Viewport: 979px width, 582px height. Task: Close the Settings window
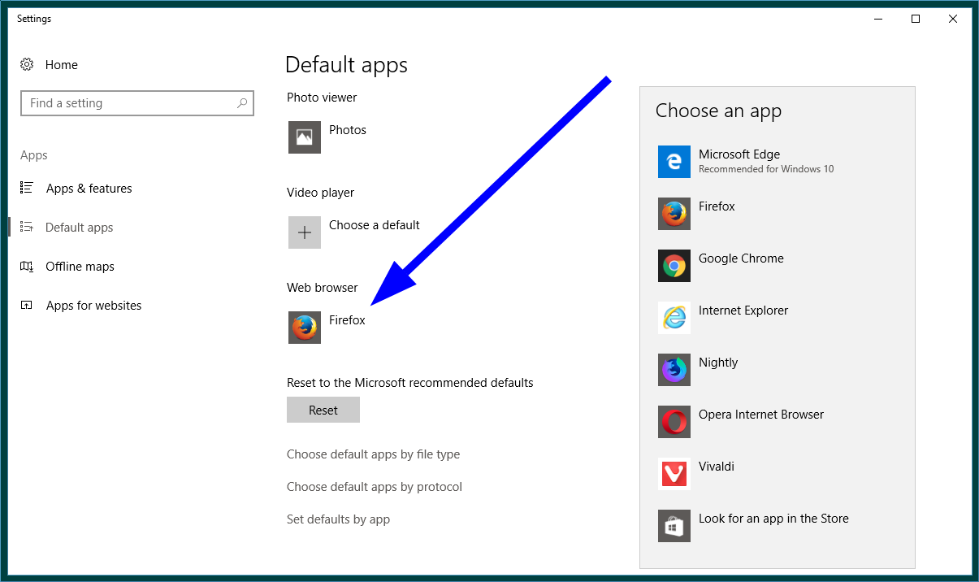click(x=953, y=19)
